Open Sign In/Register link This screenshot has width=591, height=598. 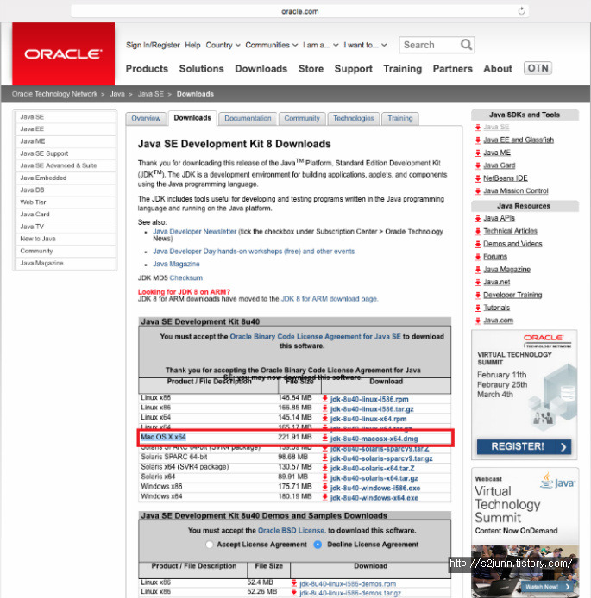(153, 45)
